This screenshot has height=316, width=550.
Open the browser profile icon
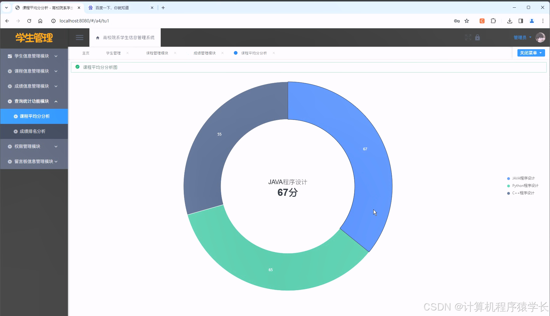tap(532, 21)
